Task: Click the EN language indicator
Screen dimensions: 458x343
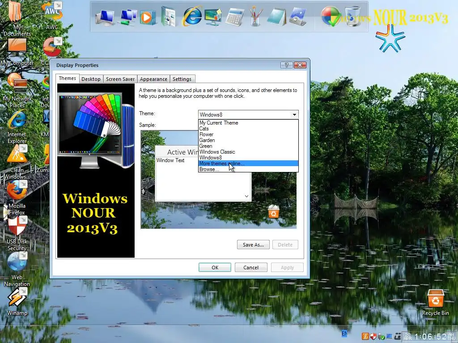Action: (344, 333)
